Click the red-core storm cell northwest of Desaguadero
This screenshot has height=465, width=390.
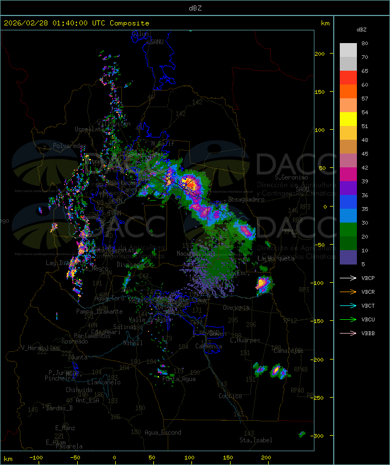point(190,184)
